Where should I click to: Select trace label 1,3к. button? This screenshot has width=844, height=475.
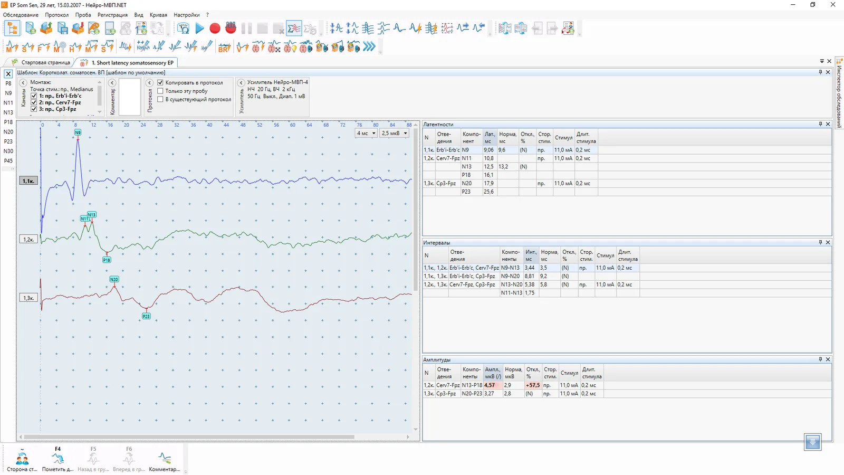(28, 298)
